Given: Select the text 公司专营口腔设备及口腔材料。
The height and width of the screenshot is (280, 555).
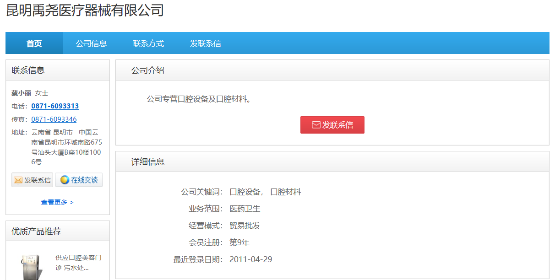Looking at the screenshot, I should pos(200,99).
